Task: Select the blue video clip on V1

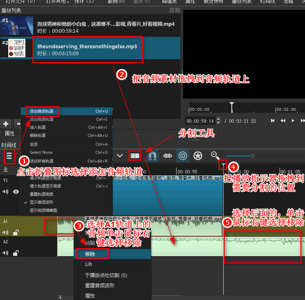Action: [168, 196]
